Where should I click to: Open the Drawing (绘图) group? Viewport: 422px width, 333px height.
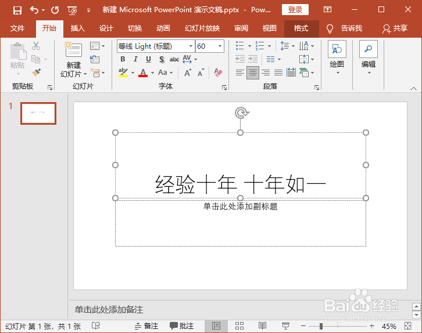coord(337,58)
